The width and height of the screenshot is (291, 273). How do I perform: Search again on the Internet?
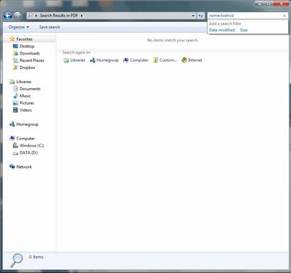point(192,60)
